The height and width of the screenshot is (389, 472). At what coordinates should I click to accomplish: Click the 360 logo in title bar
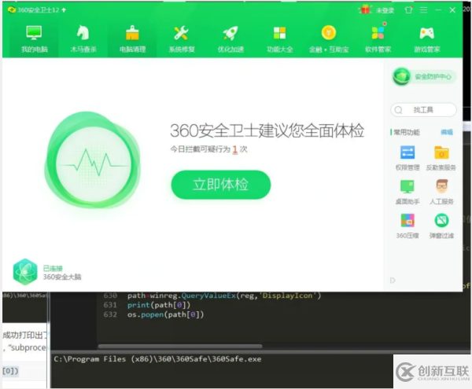[x=12, y=10]
